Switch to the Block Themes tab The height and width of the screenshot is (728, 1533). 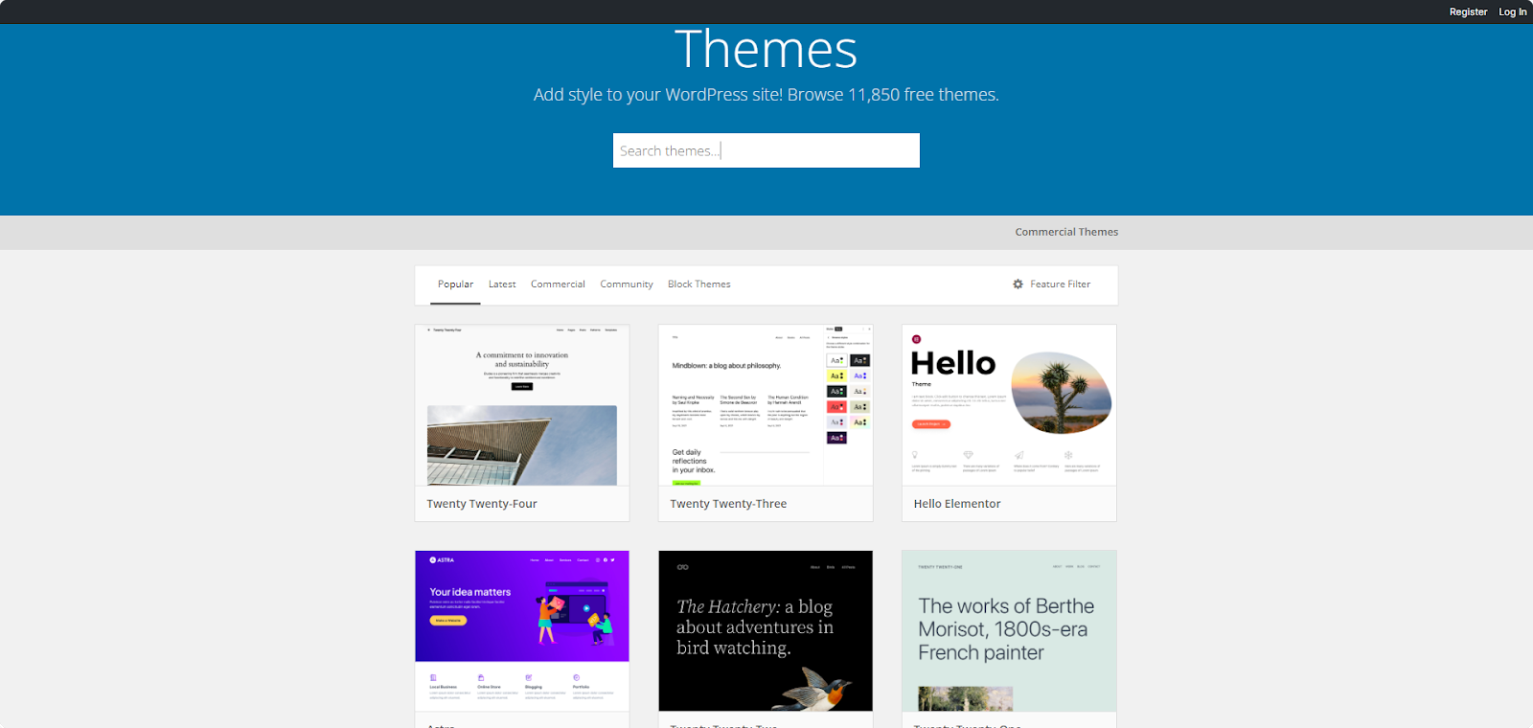[x=699, y=284]
